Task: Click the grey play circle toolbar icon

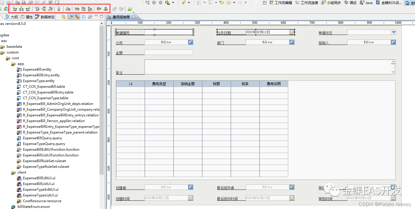Action: (154, 3)
